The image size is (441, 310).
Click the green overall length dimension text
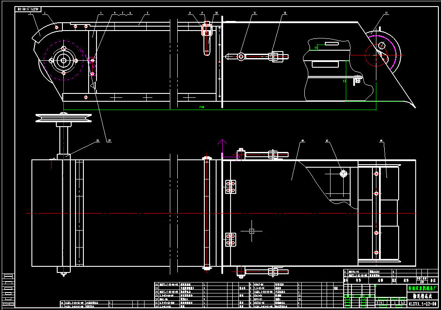pyautogui.click(x=201, y=107)
